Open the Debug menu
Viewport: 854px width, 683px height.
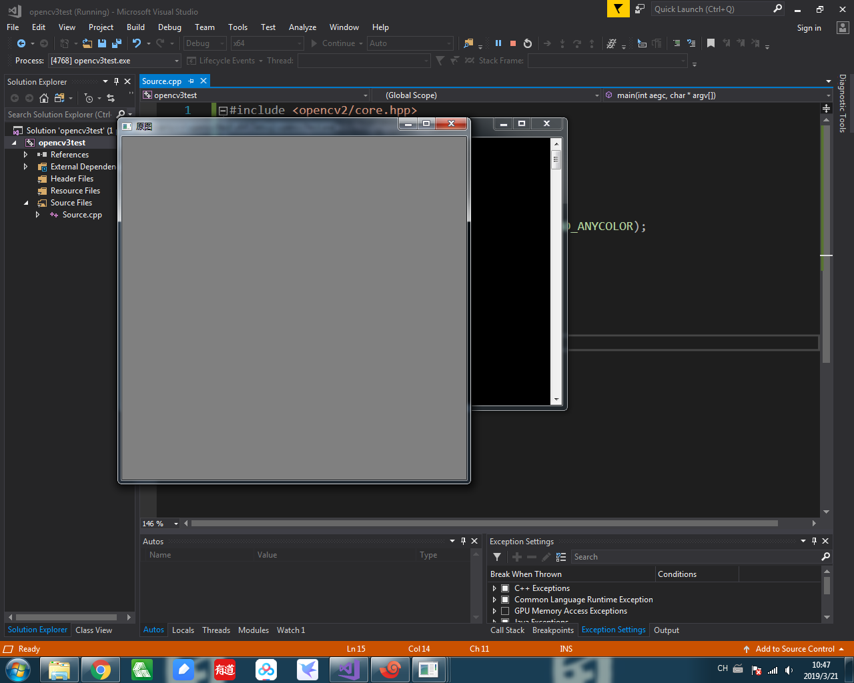tap(169, 27)
